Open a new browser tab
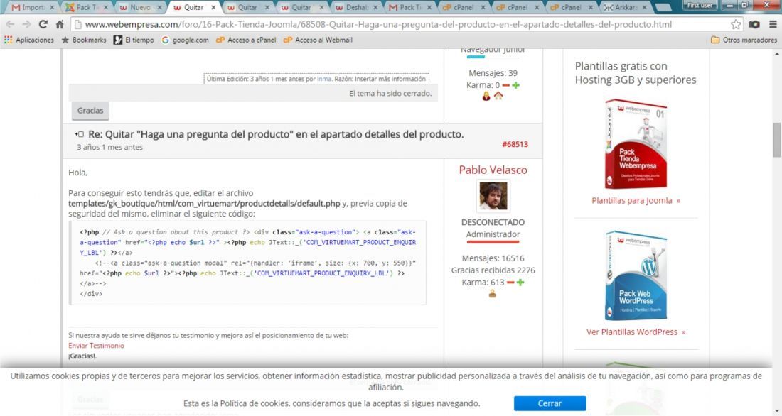 point(663,8)
